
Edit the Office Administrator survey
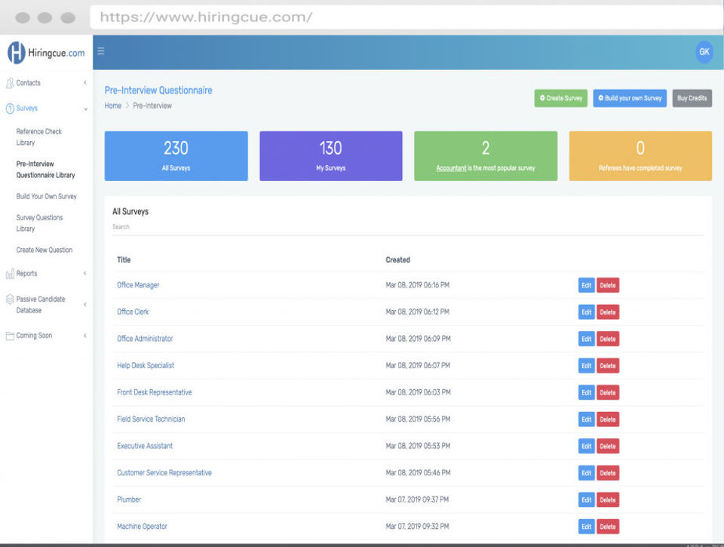pos(587,339)
